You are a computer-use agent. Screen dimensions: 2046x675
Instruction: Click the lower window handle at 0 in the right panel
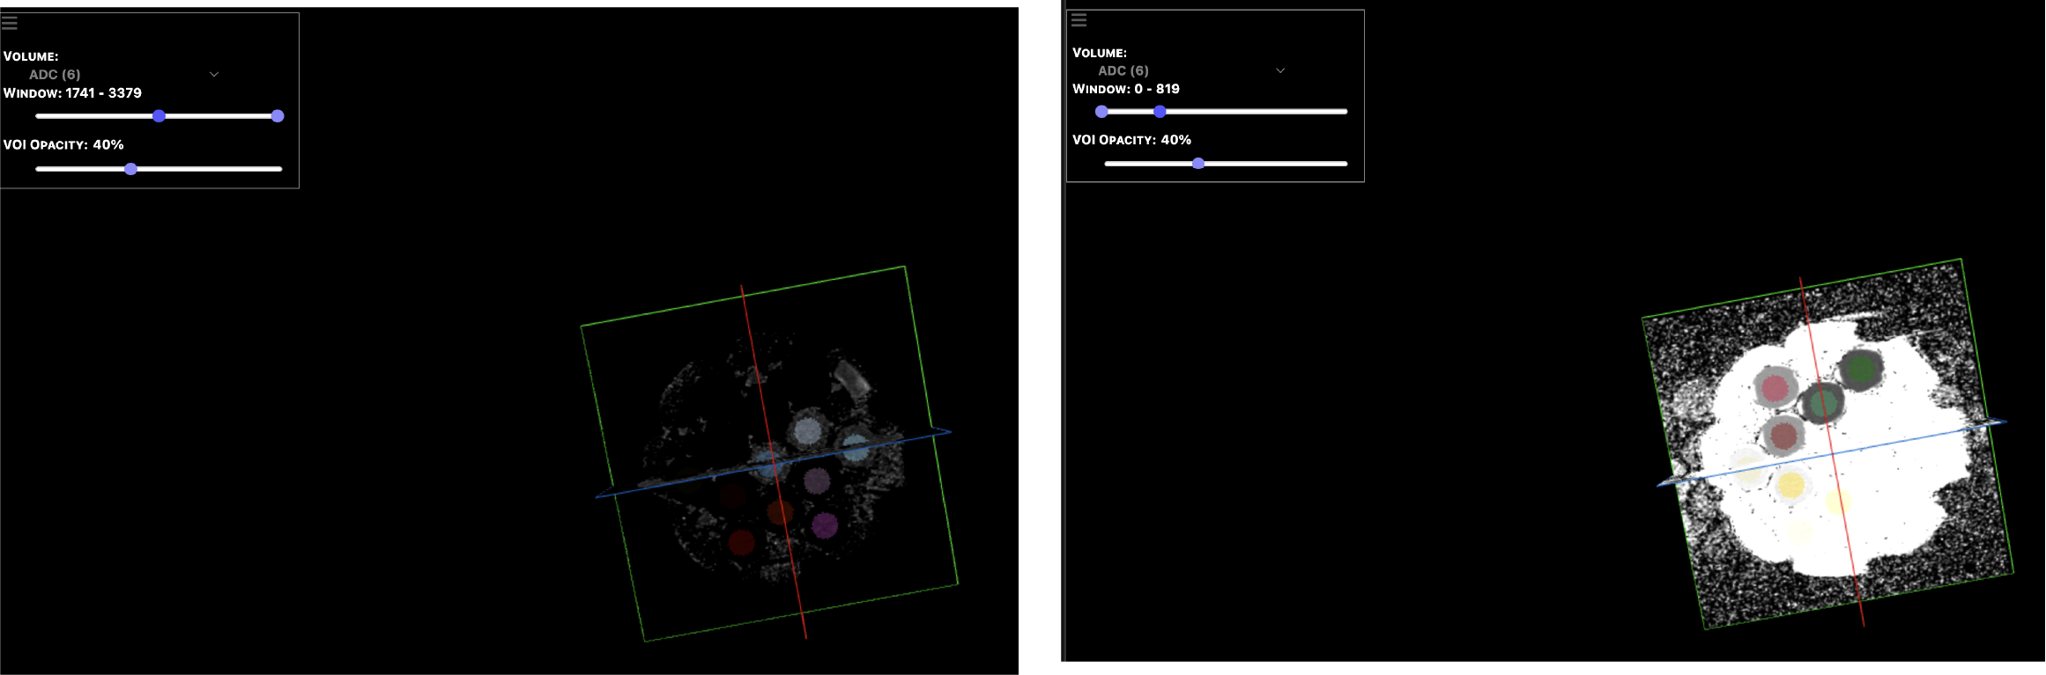(x=1101, y=112)
